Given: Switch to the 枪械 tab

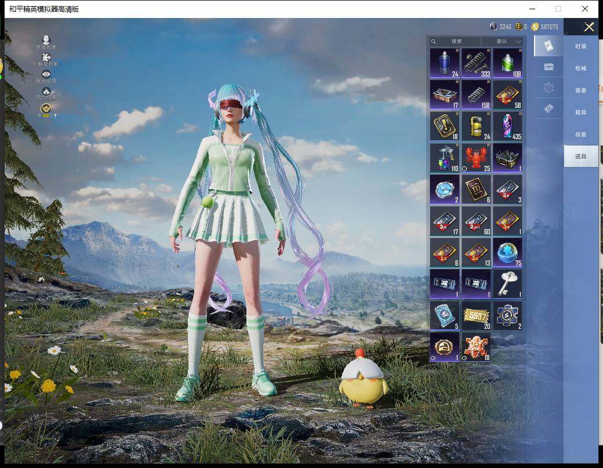Looking at the screenshot, I should (x=580, y=68).
